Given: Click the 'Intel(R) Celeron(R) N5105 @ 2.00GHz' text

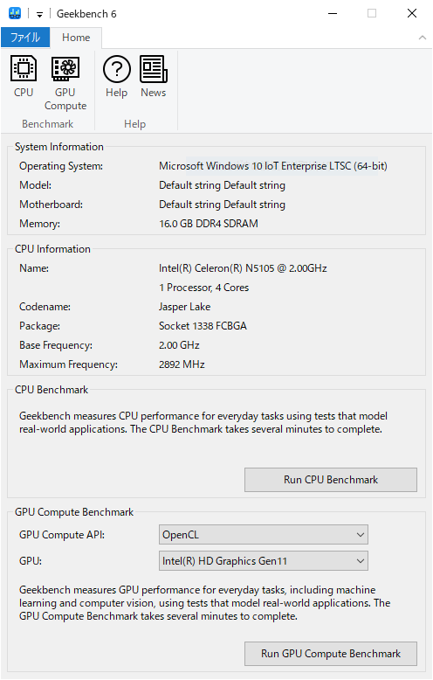Looking at the screenshot, I should coord(243,268).
